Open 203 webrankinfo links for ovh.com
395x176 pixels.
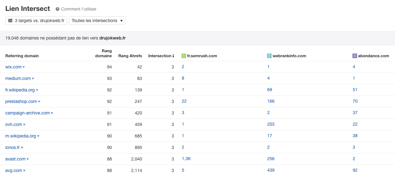click(271, 124)
